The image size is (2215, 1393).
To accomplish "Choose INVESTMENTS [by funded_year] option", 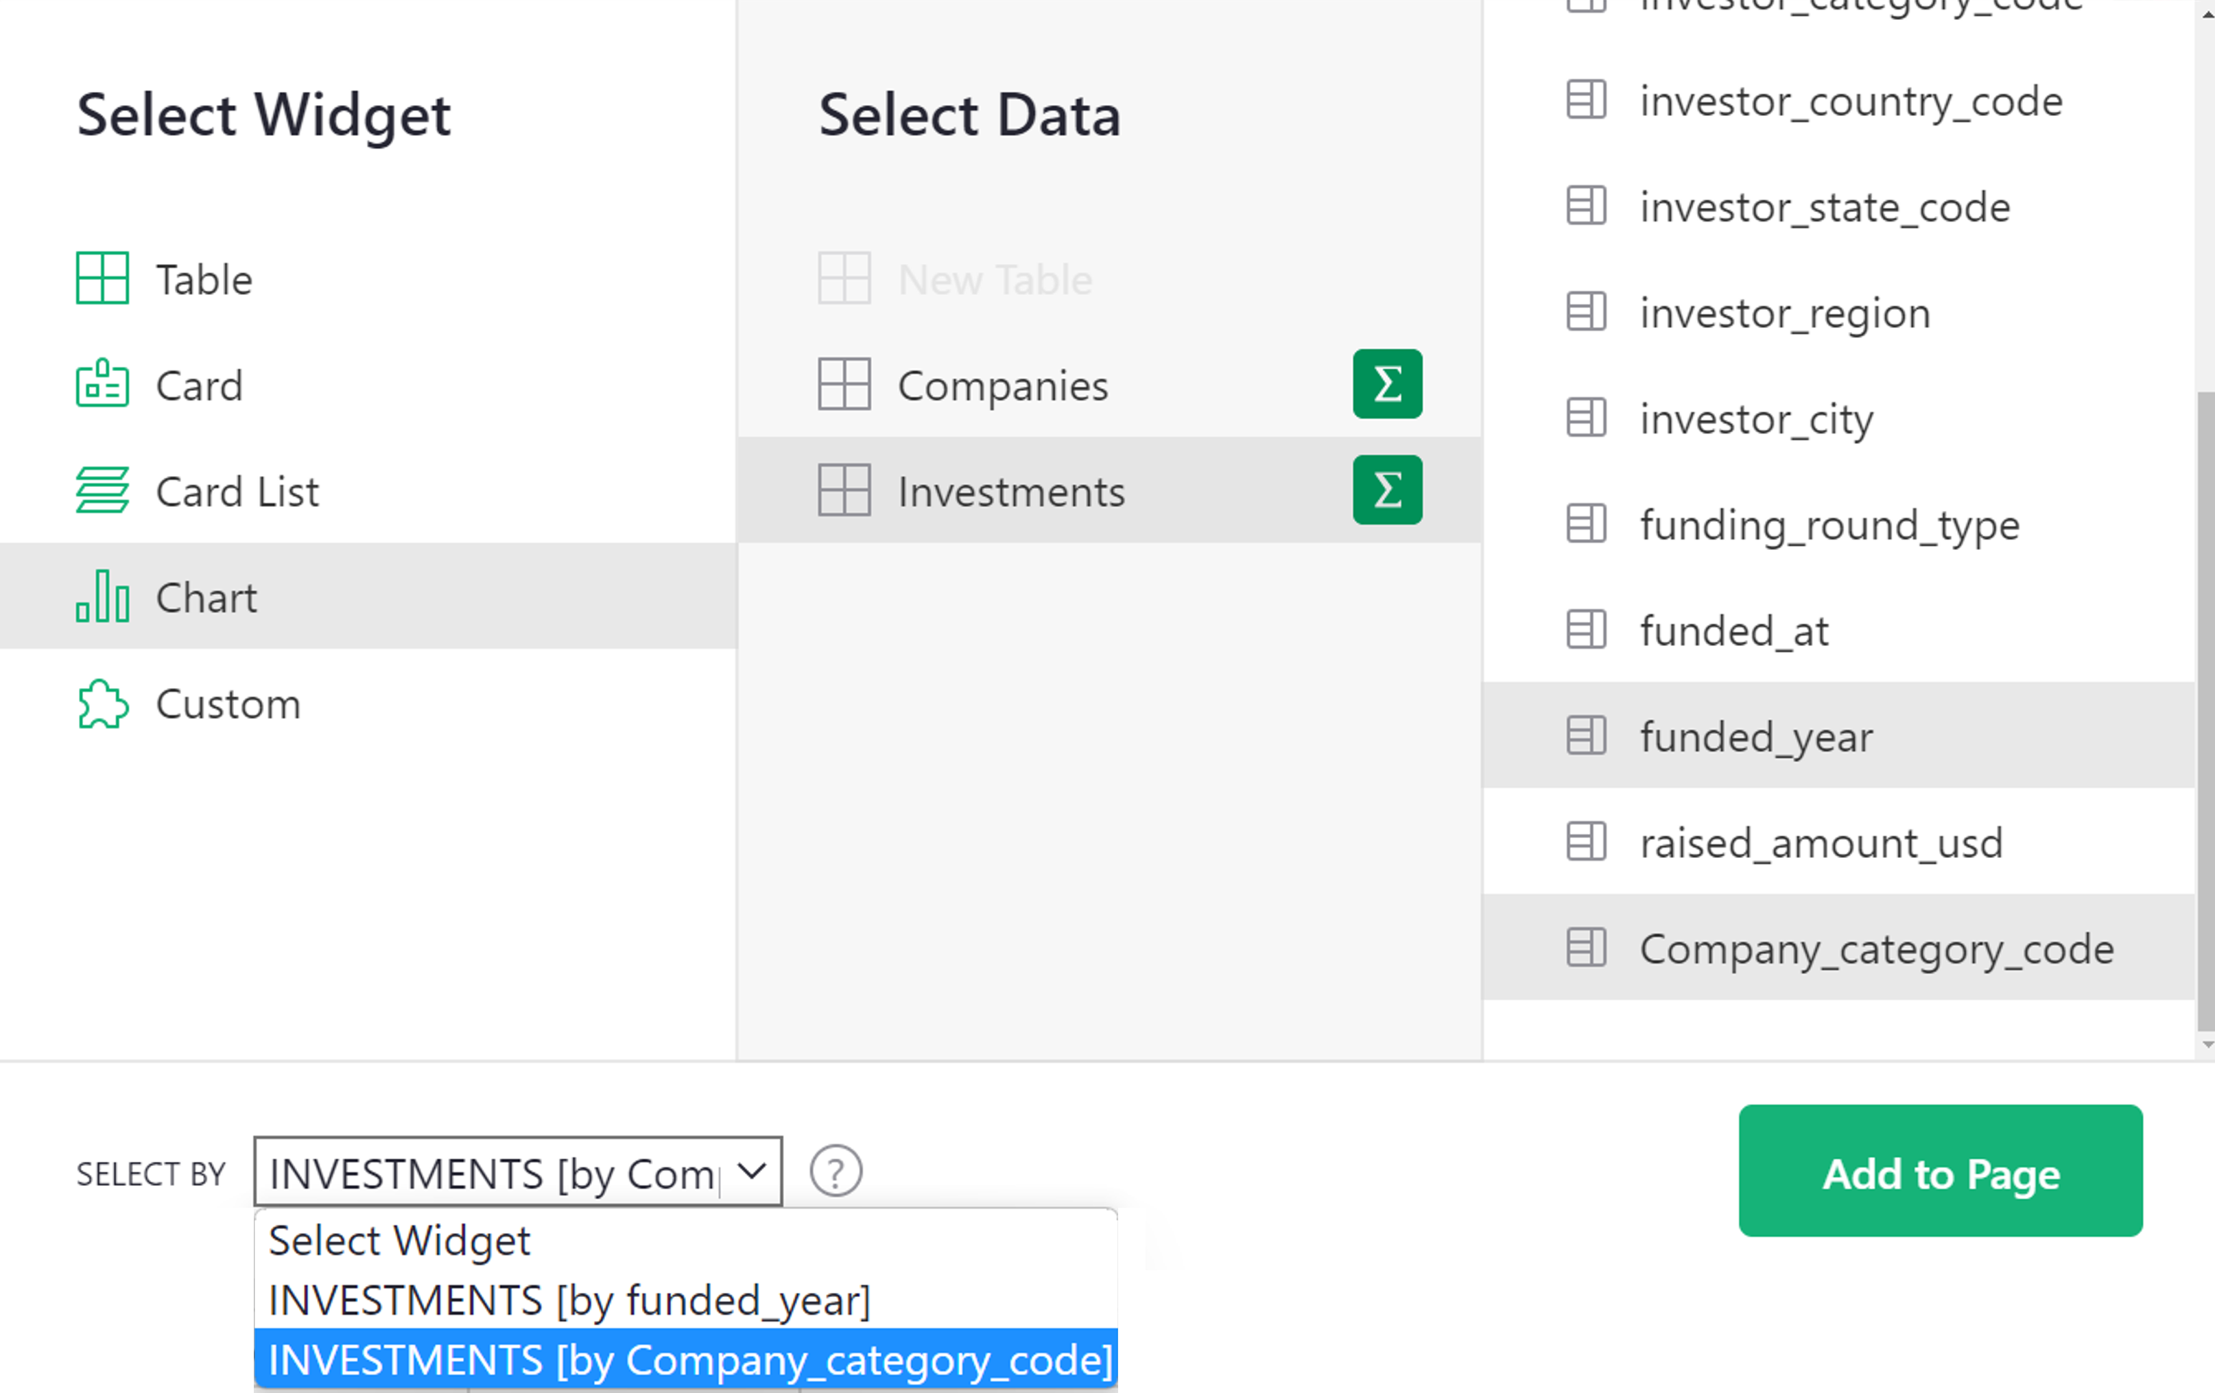I will [569, 1300].
